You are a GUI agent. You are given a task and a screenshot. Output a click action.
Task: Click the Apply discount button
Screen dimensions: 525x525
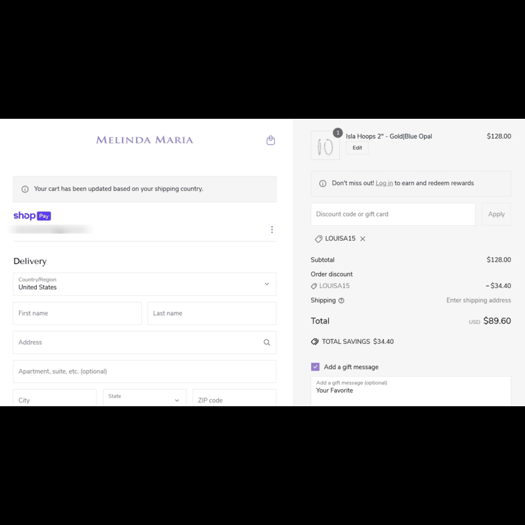[496, 214]
